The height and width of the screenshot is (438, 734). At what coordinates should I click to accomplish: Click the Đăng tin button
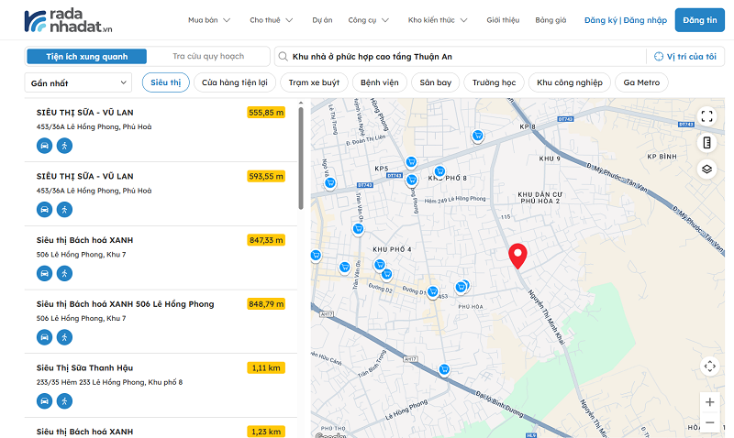tap(699, 19)
